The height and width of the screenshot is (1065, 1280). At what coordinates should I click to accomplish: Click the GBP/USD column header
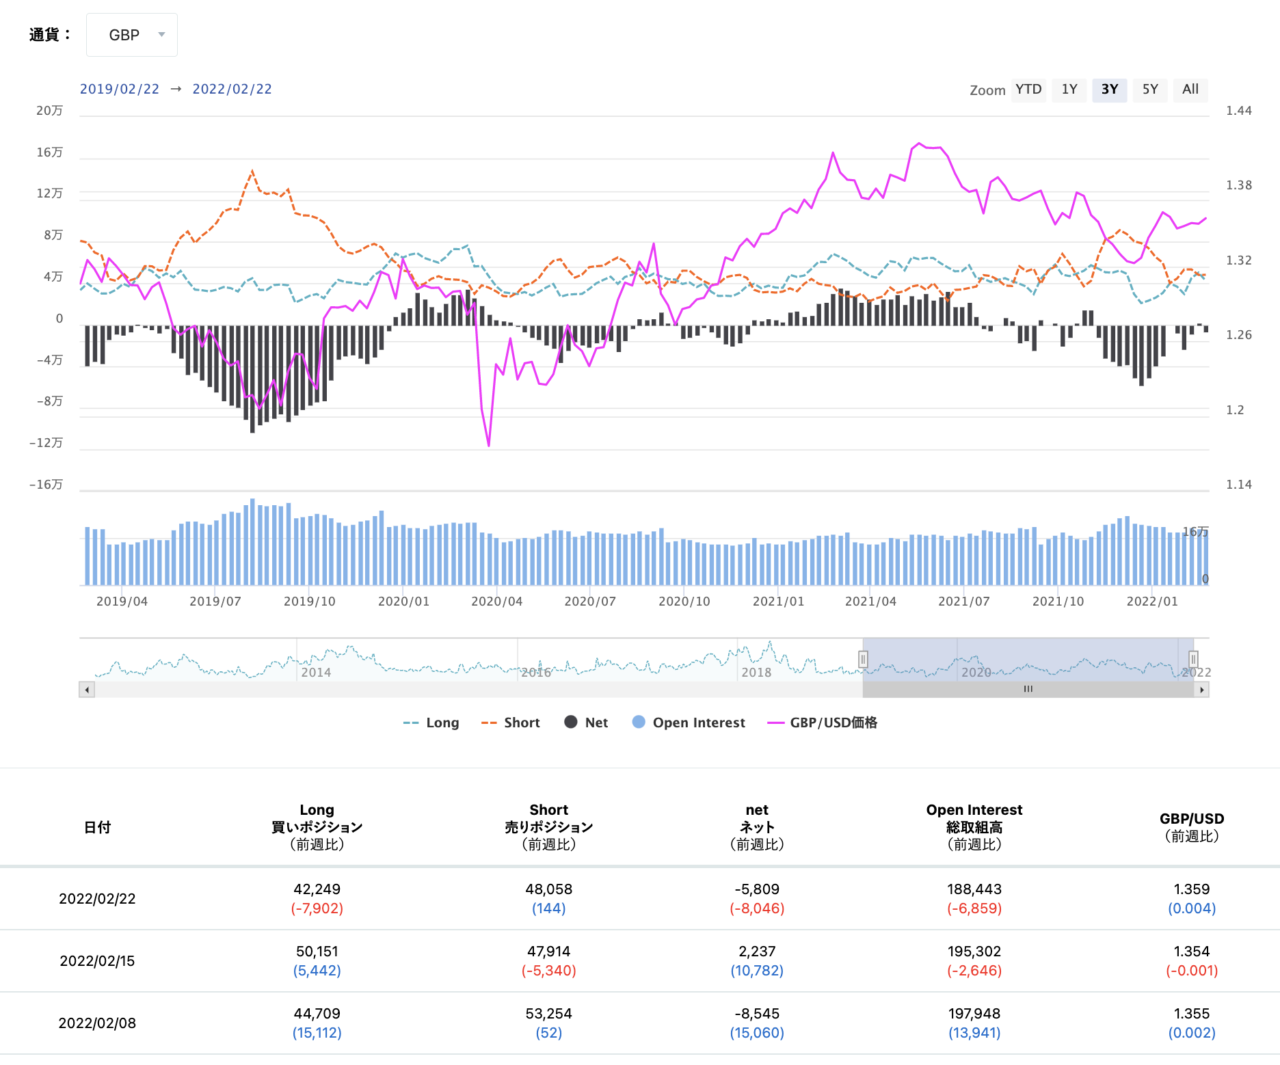tap(1192, 827)
